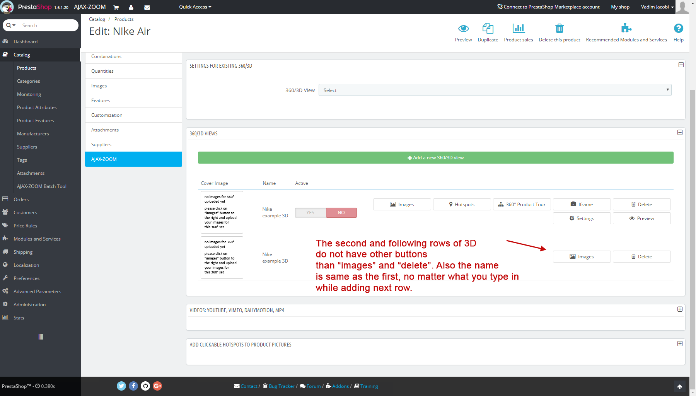Click the Twitter icon in footer
The height and width of the screenshot is (396, 696).
(x=121, y=386)
